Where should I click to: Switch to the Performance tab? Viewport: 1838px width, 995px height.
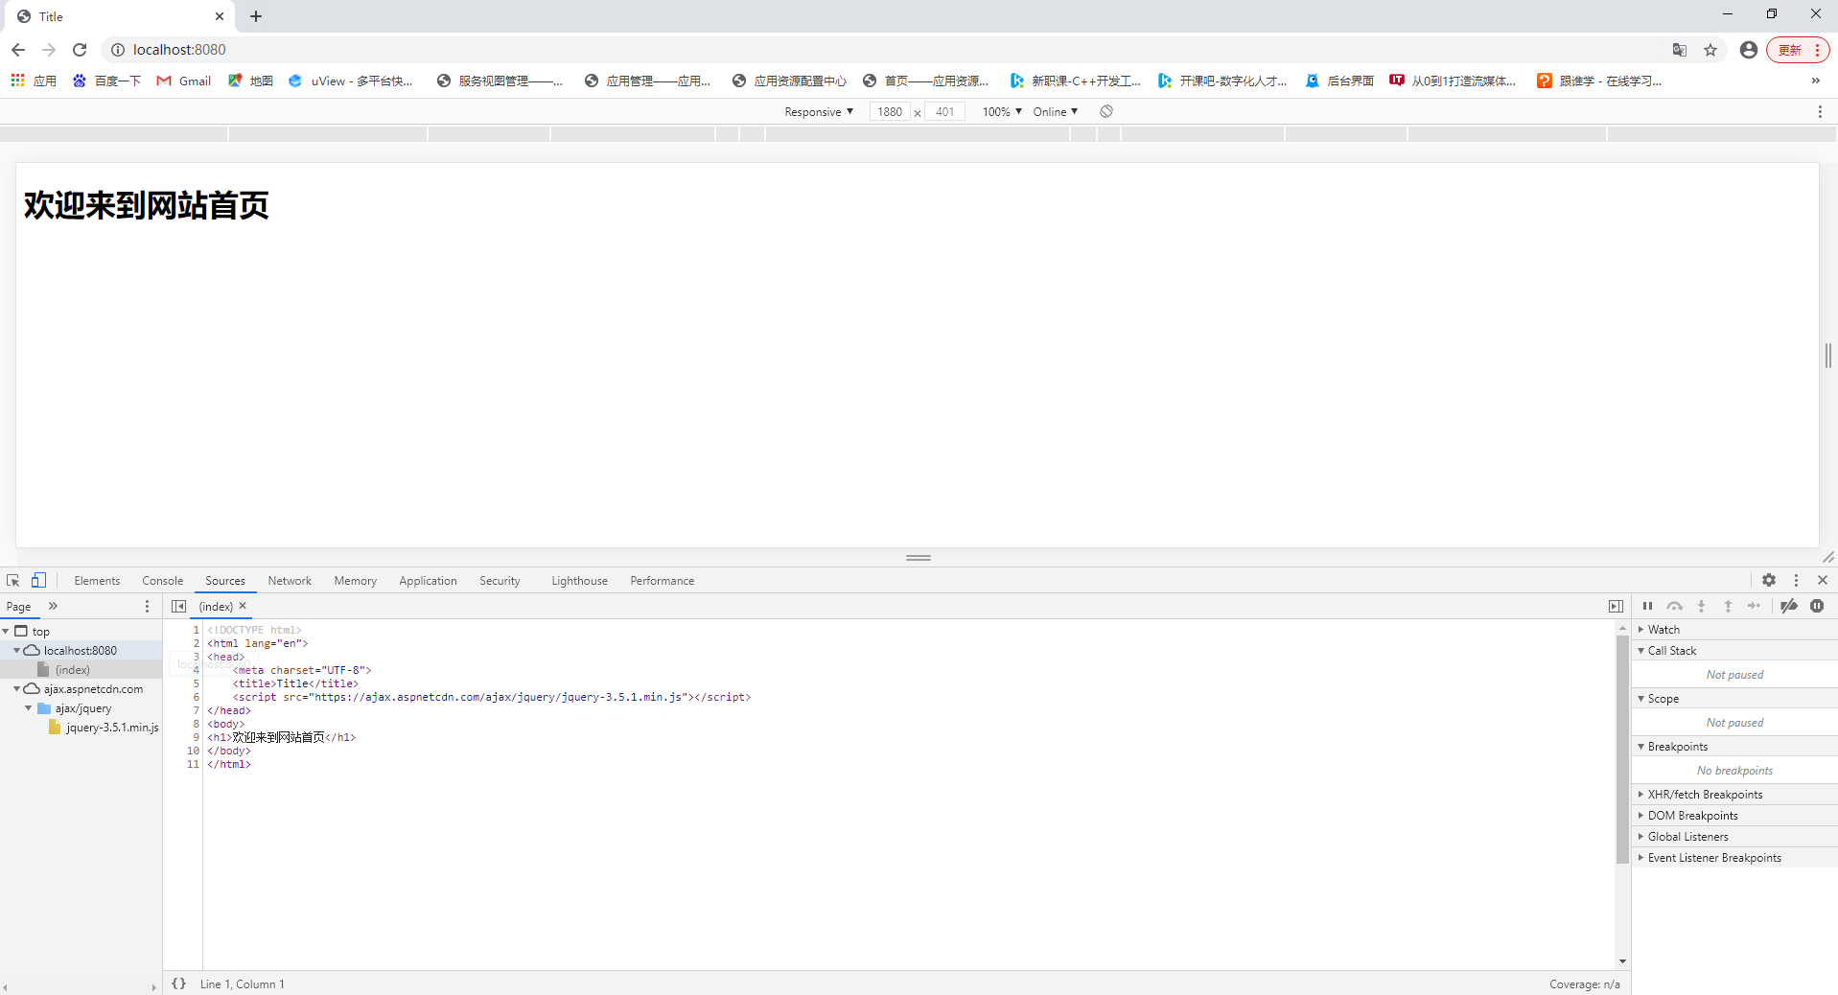tap(662, 581)
